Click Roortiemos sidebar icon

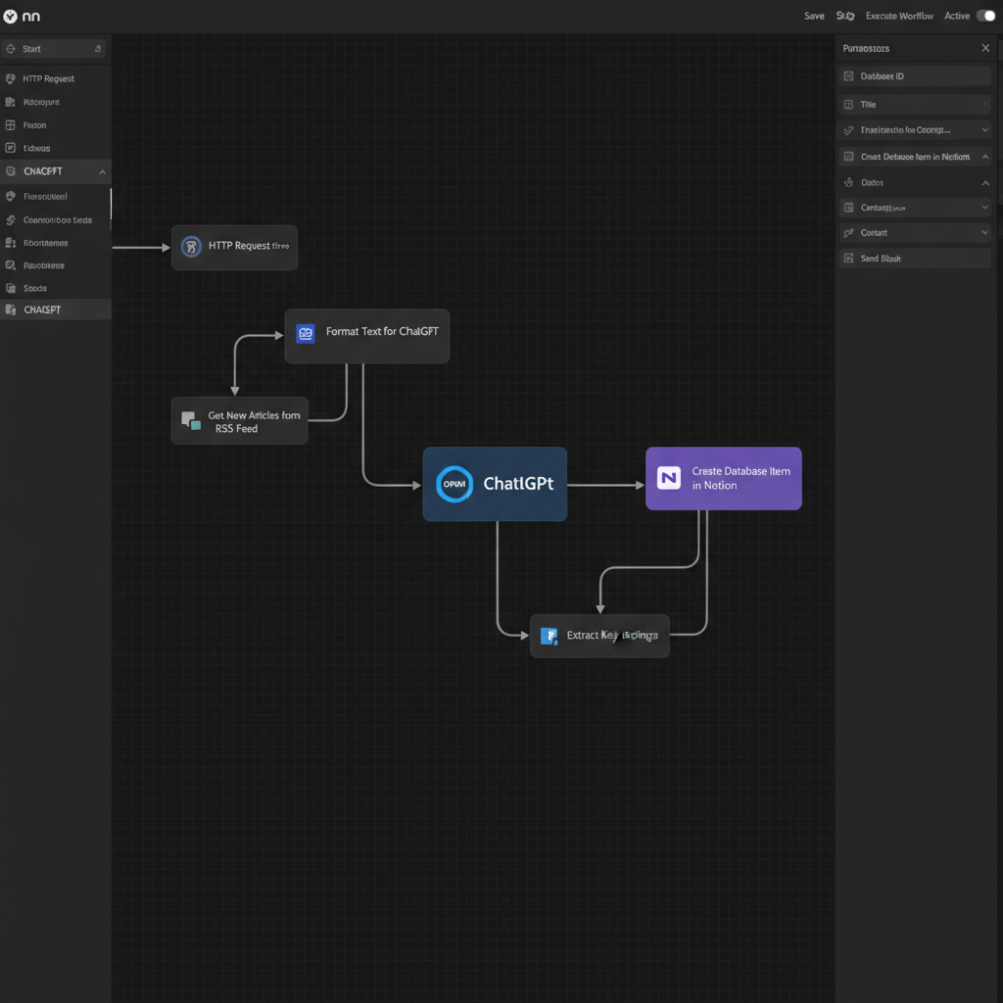tap(10, 243)
